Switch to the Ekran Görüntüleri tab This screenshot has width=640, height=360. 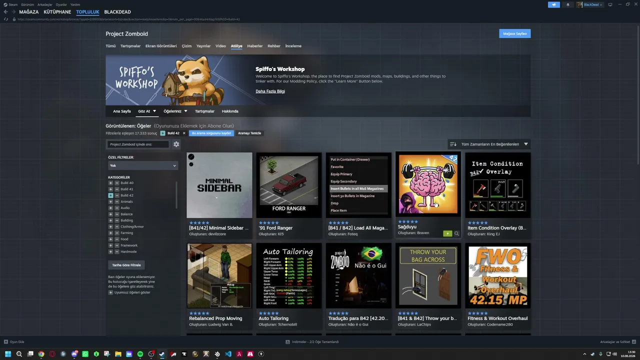tap(161, 46)
